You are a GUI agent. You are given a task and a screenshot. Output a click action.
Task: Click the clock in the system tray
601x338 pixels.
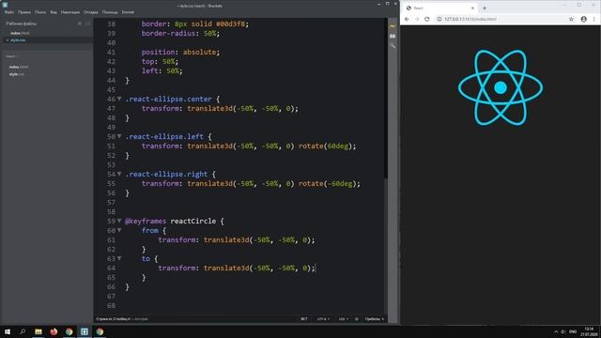click(x=589, y=331)
